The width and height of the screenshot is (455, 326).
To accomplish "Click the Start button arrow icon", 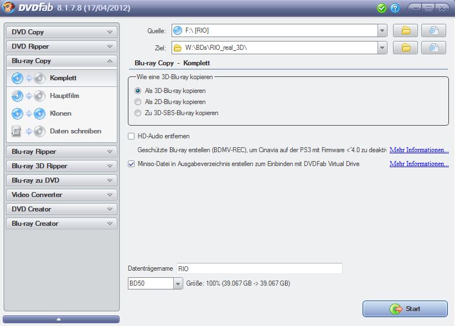I will point(396,309).
